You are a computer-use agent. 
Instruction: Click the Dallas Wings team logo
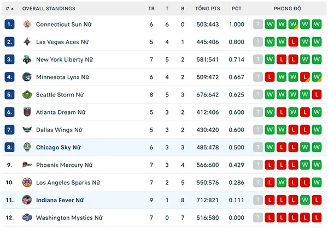coord(27,130)
